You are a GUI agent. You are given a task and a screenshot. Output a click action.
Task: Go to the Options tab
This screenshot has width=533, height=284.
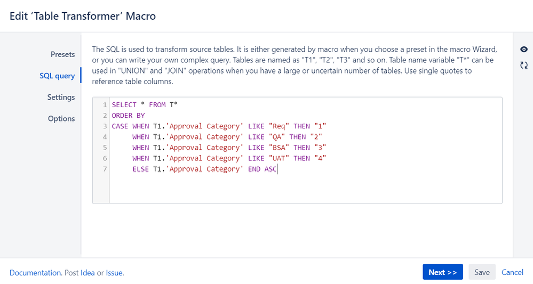[61, 118]
